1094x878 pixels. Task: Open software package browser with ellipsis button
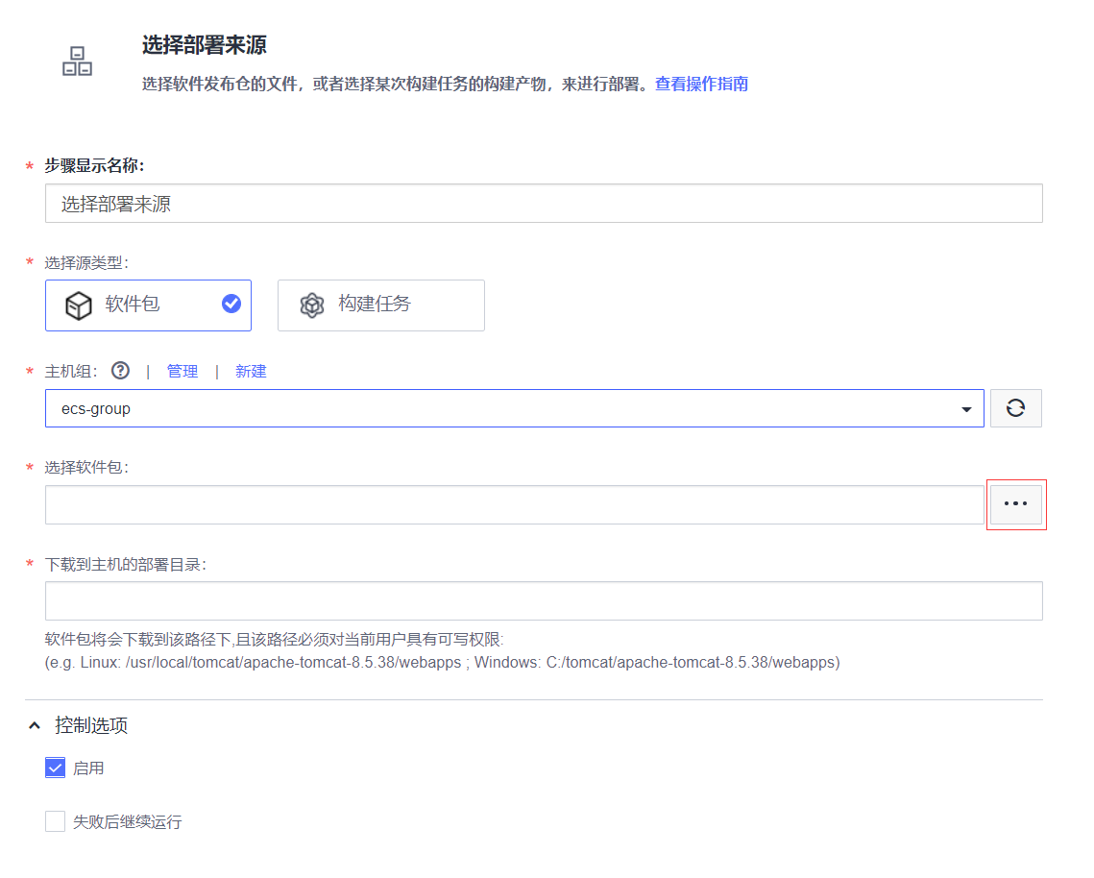coord(1015,504)
